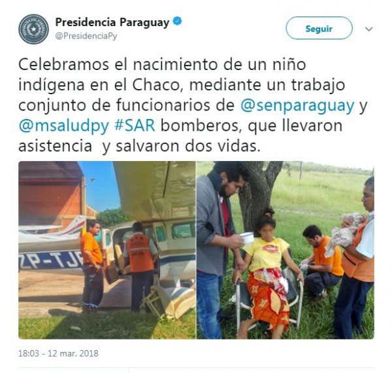Visit the @PresidenciaPy handle
The height and width of the screenshot is (373, 392).
pos(86,36)
